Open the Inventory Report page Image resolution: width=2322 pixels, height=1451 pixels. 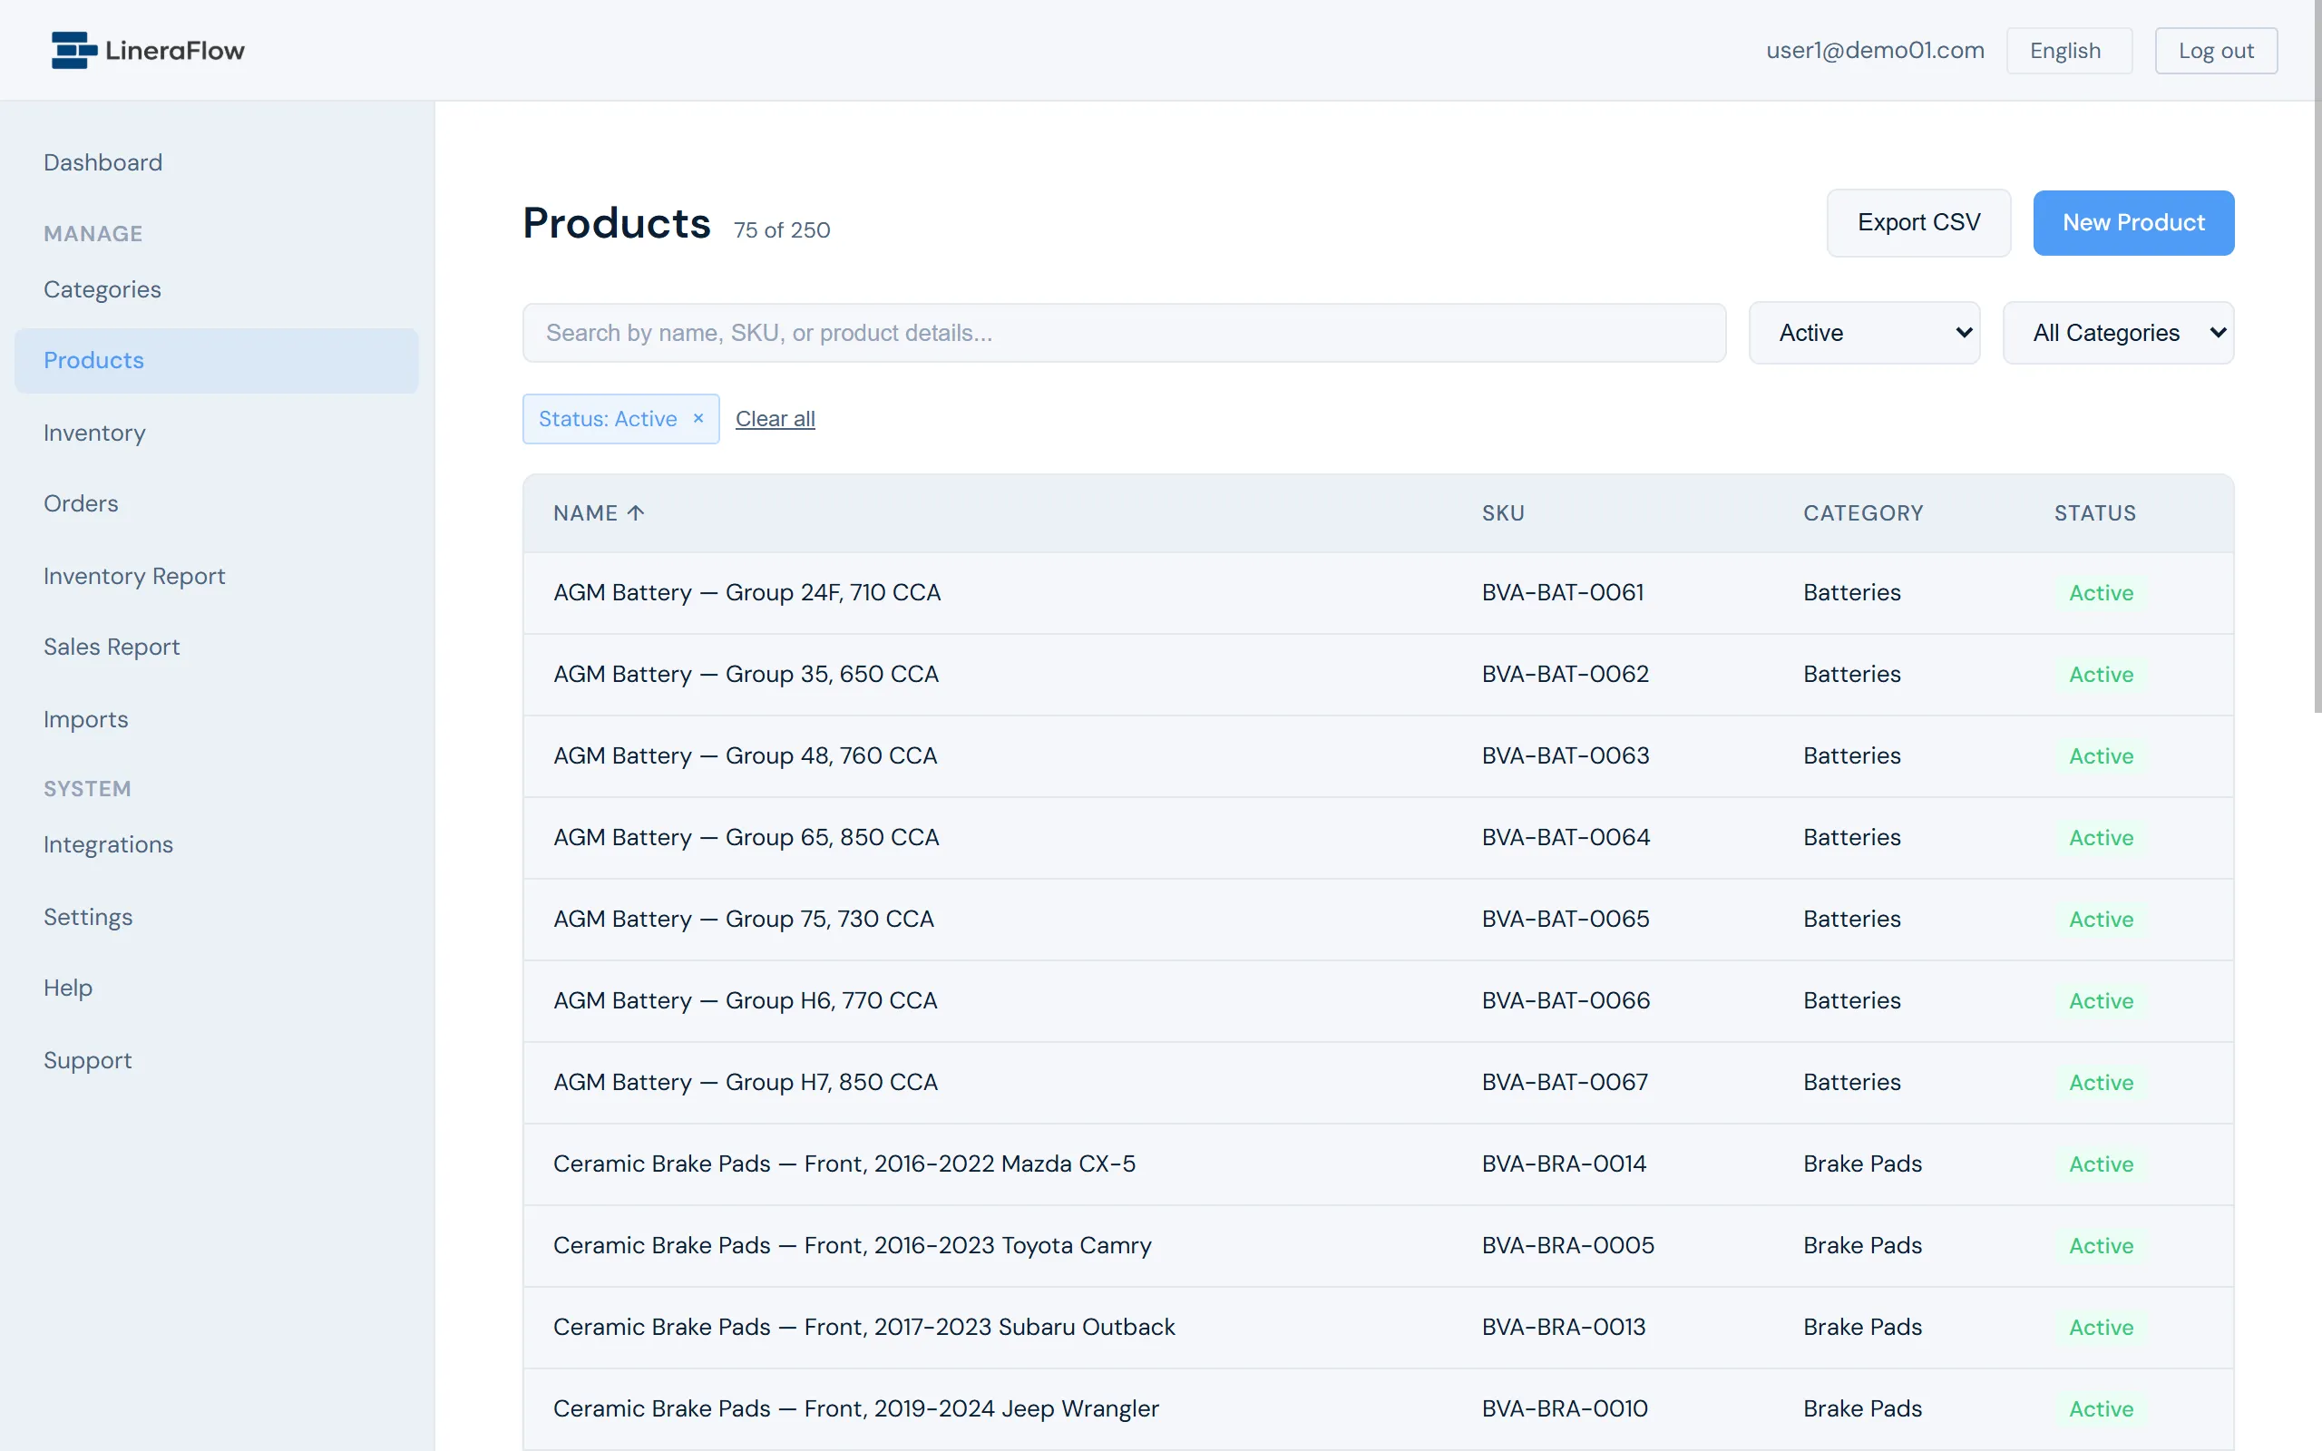click(x=134, y=576)
